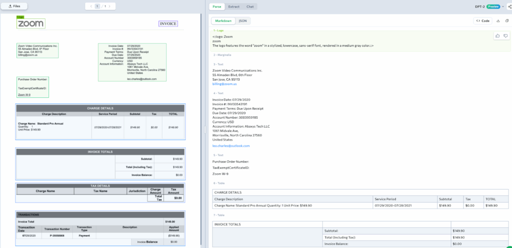Expand the DPT-2 model dropdown
The width and height of the screenshot is (512, 248).
coord(502,6)
